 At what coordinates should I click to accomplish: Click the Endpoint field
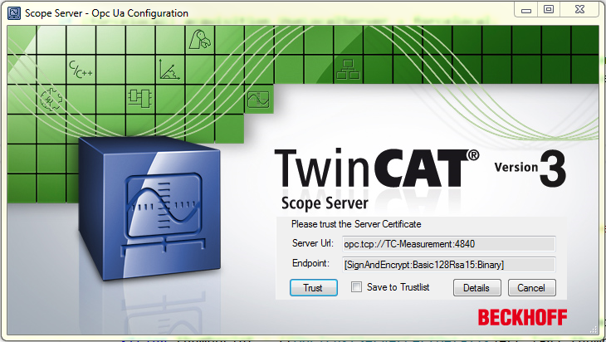[449, 265]
